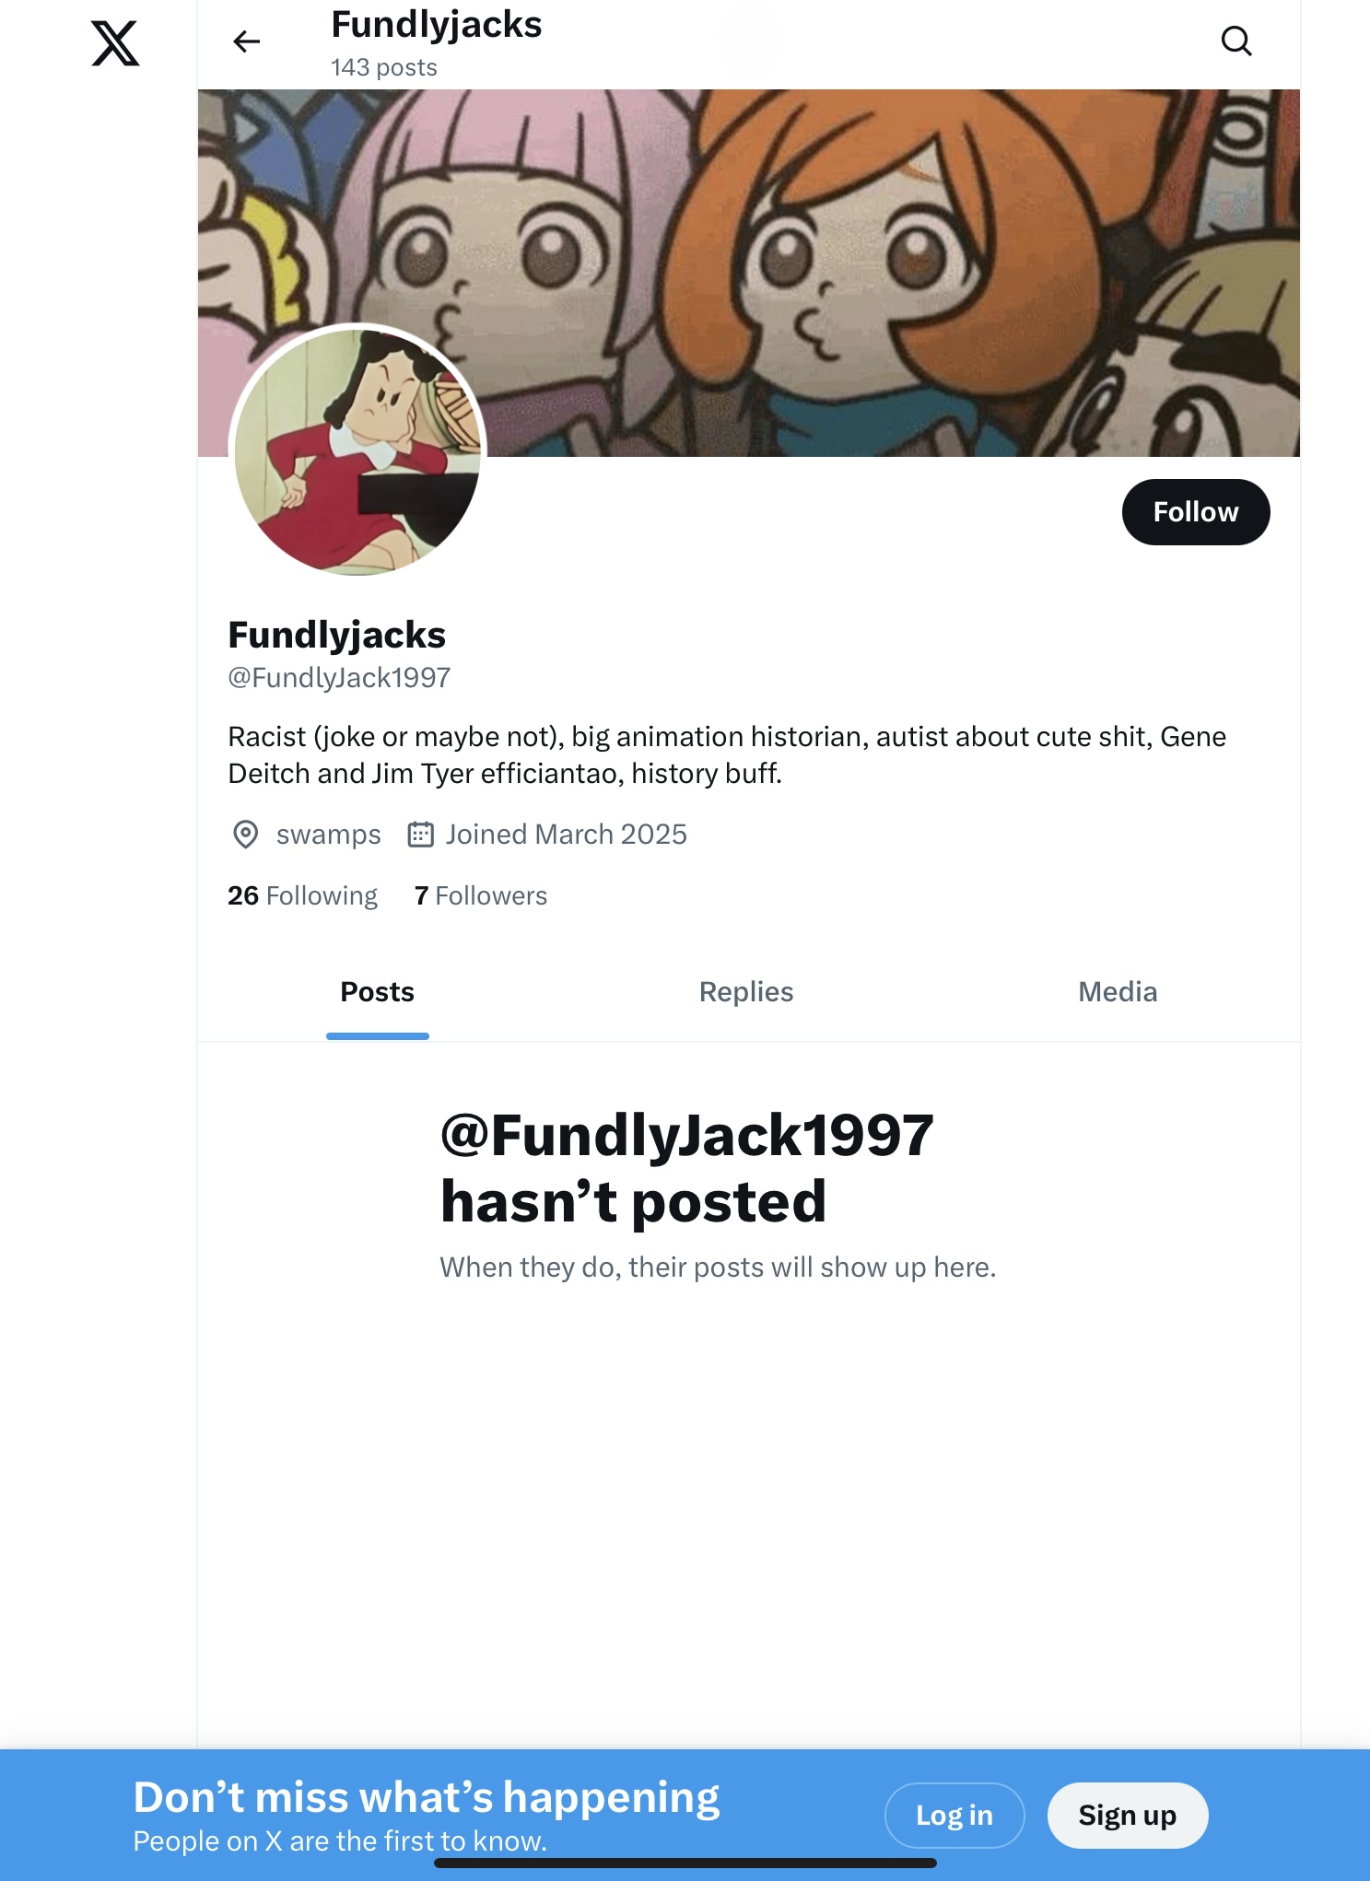Click the Sign up button
This screenshot has height=1881, width=1370.
point(1128,1816)
